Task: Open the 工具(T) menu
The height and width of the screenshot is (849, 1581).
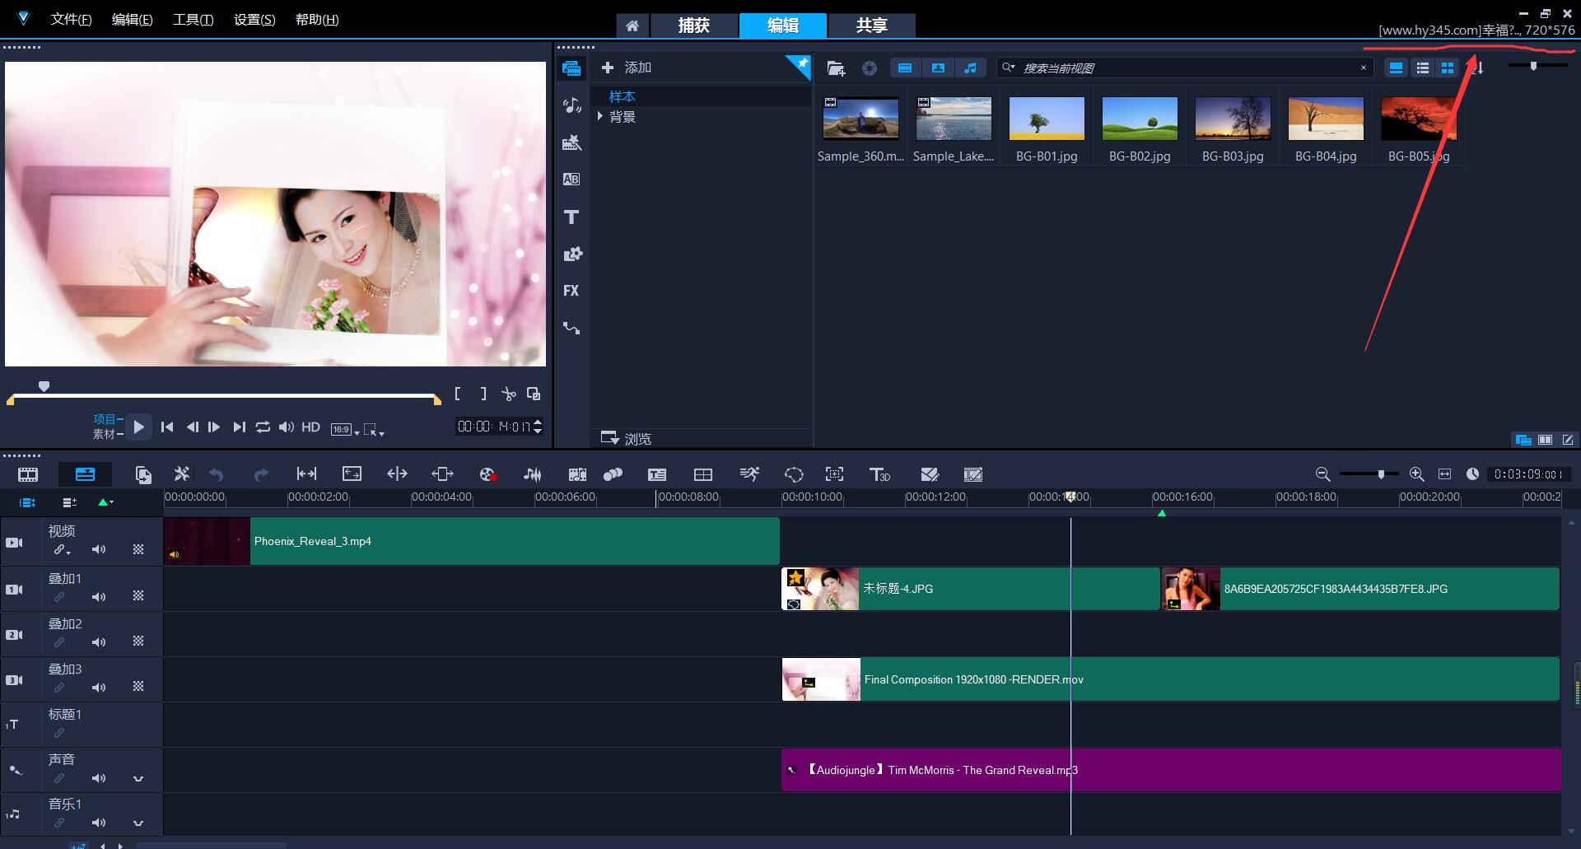Action: (193, 19)
